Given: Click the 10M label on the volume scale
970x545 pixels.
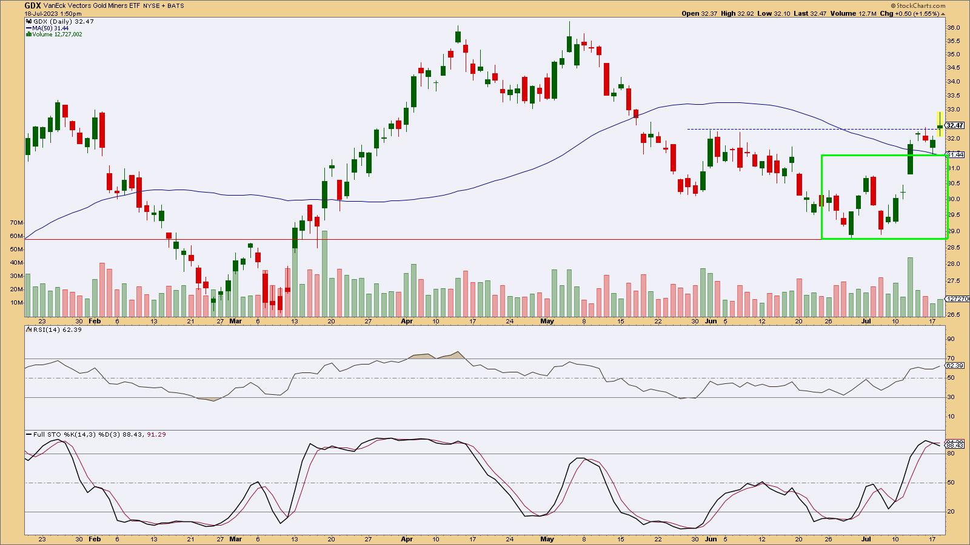Looking at the screenshot, I should click(x=17, y=303).
